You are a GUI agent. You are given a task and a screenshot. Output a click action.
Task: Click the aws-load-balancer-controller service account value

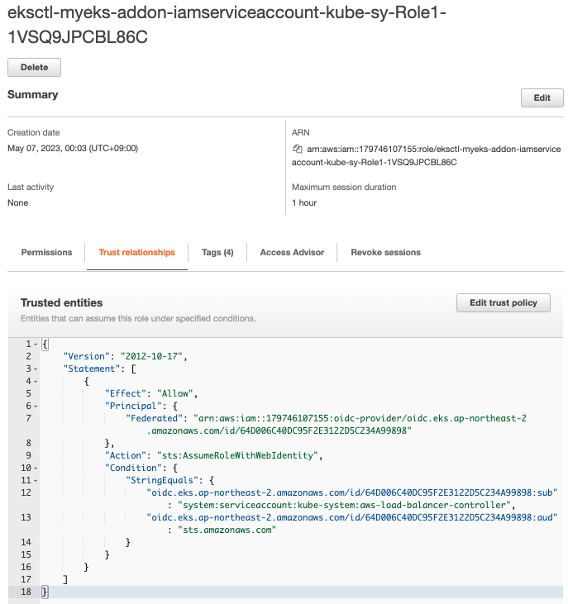pyautogui.click(x=344, y=505)
